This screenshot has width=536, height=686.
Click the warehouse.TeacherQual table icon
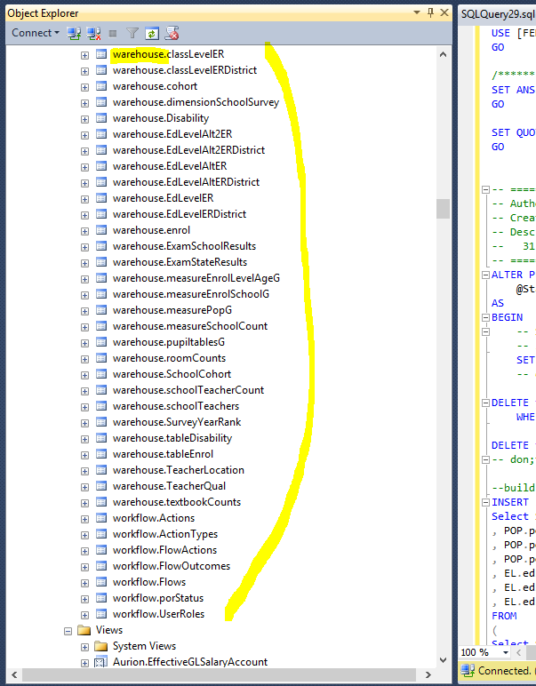click(x=101, y=486)
